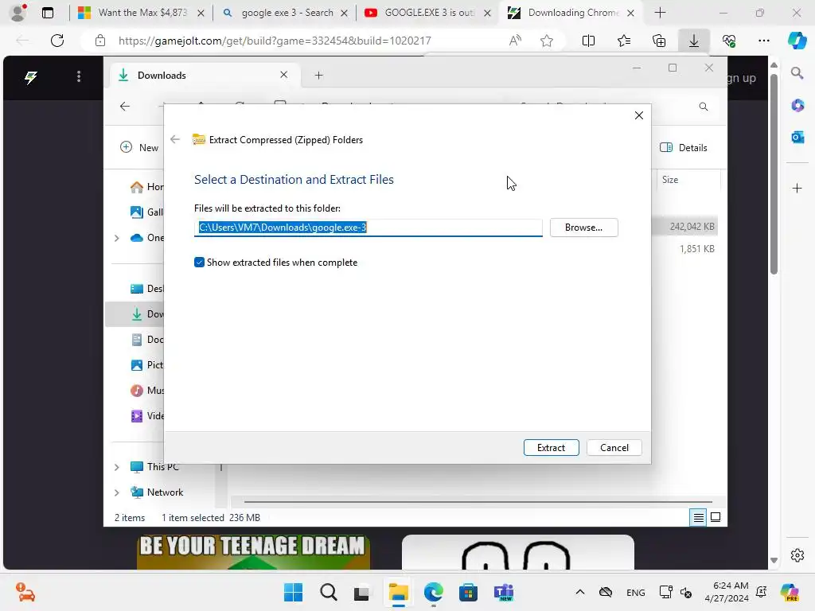The height and width of the screenshot is (611, 815).
Task: Open Edge tab actions menu
Action: pos(48,13)
